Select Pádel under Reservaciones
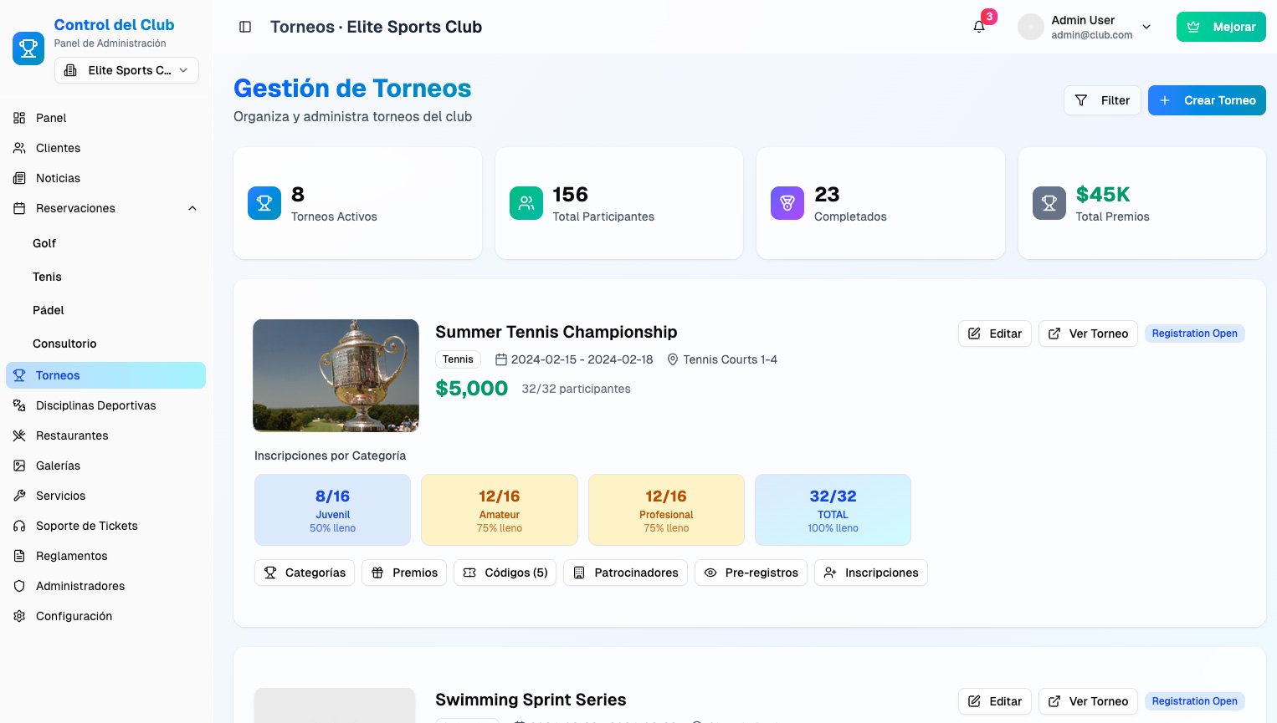This screenshot has height=723, width=1277. pyautogui.click(x=49, y=310)
